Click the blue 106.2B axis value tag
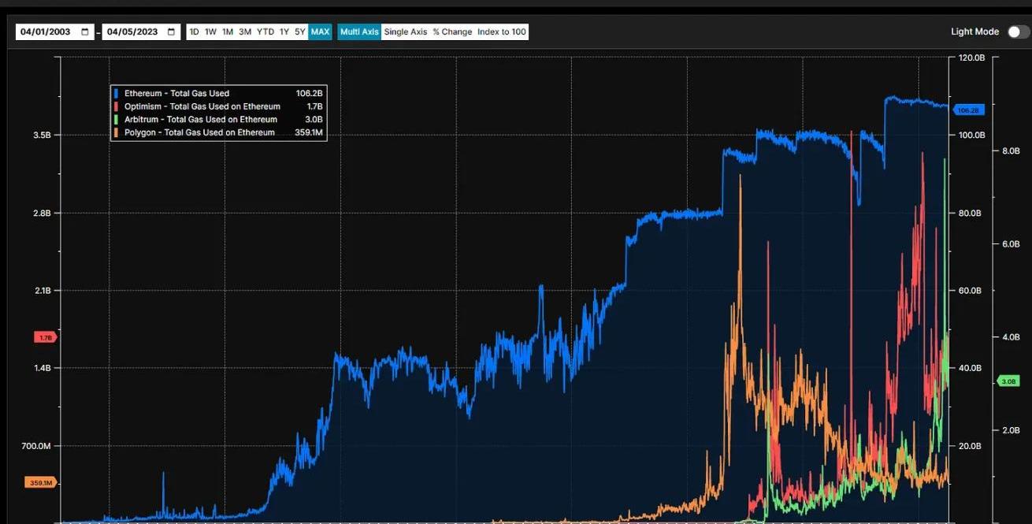This screenshot has width=1032, height=524. [967, 110]
